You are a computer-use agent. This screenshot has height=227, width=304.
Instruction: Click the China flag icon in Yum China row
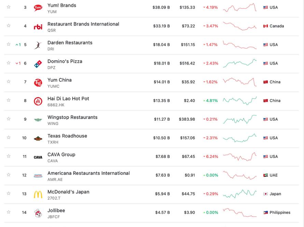pos(265,82)
